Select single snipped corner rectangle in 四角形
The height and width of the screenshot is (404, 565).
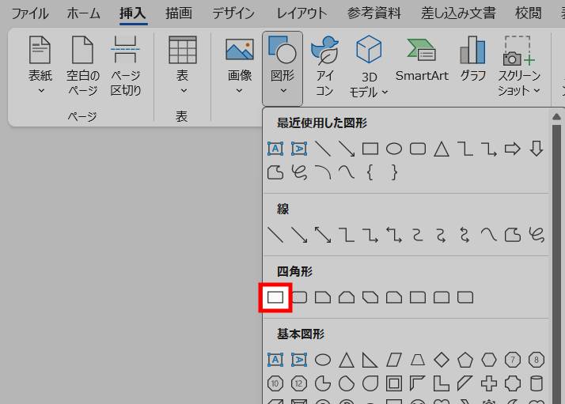[x=323, y=297]
